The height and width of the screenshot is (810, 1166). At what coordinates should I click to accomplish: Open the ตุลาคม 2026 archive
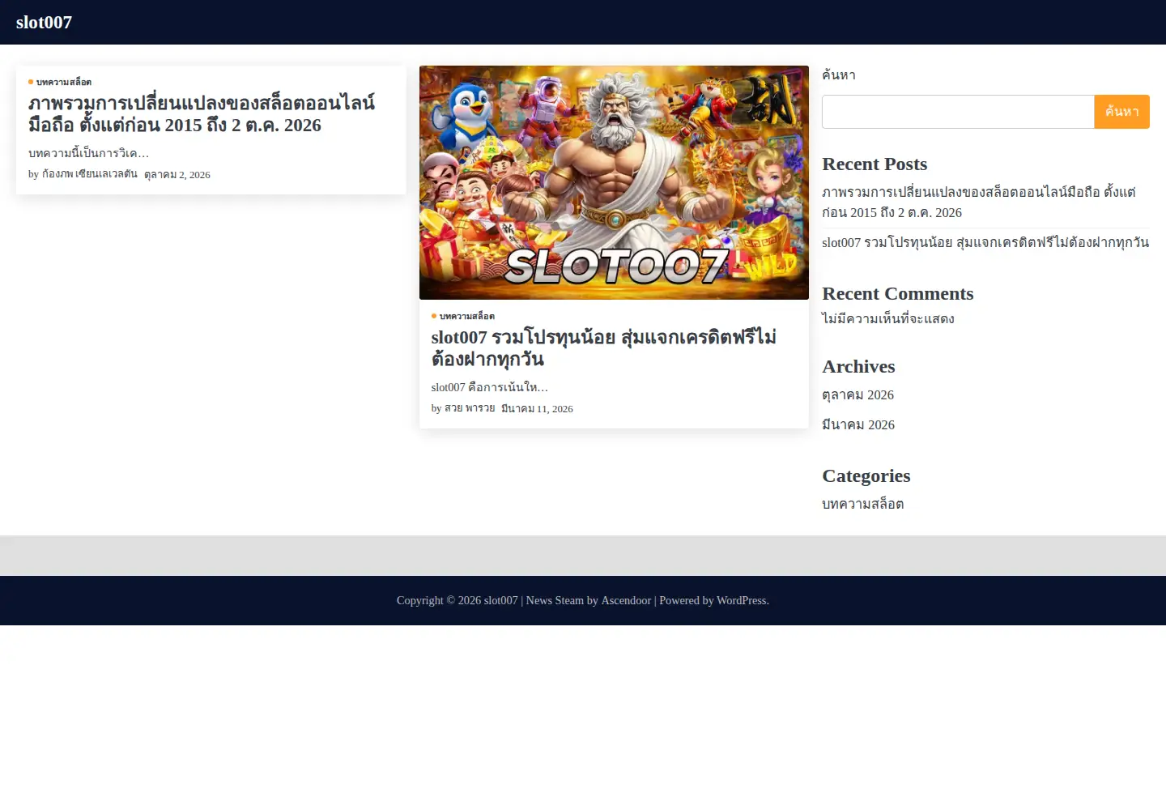click(857, 394)
